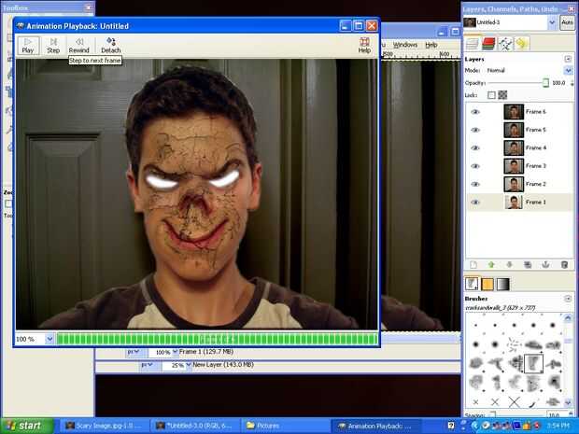
Task: Delete the layer with the trash icon
Action: [564, 265]
